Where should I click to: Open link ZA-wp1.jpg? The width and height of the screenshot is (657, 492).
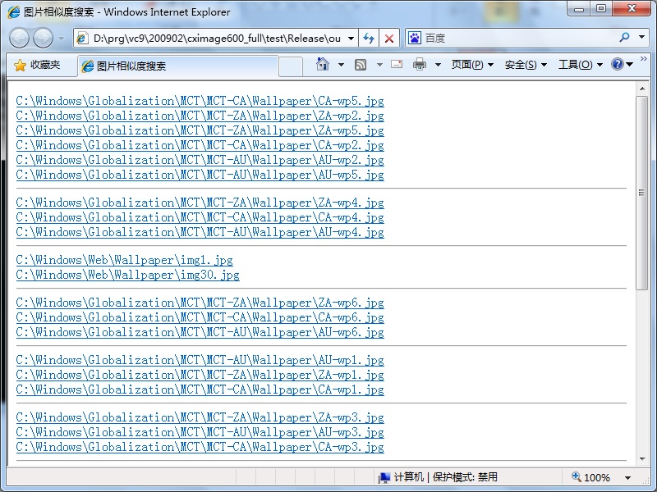click(x=200, y=375)
